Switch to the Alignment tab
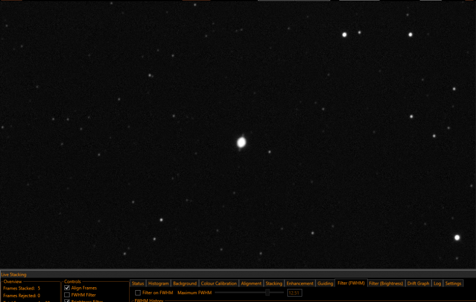 [251, 284]
